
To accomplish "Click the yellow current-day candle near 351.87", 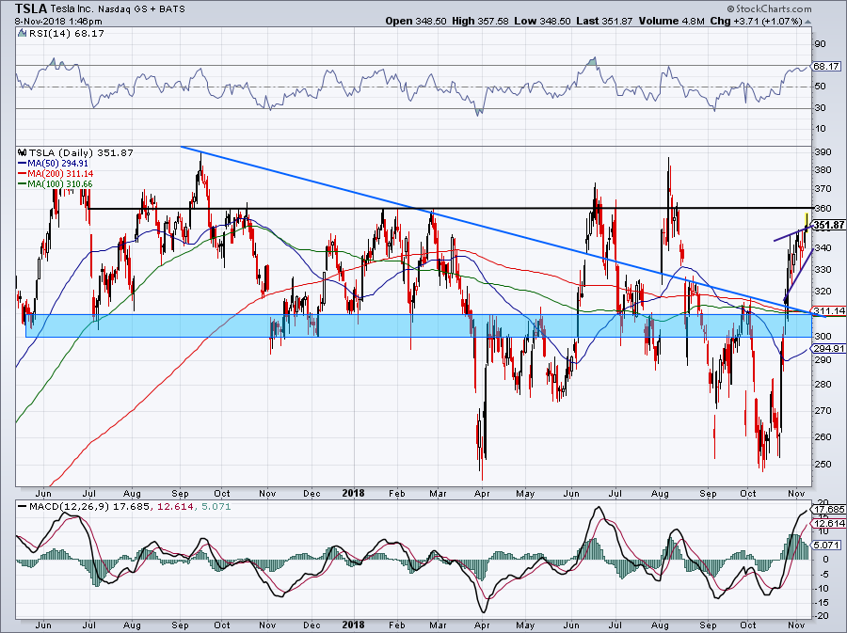I will click(807, 221).
